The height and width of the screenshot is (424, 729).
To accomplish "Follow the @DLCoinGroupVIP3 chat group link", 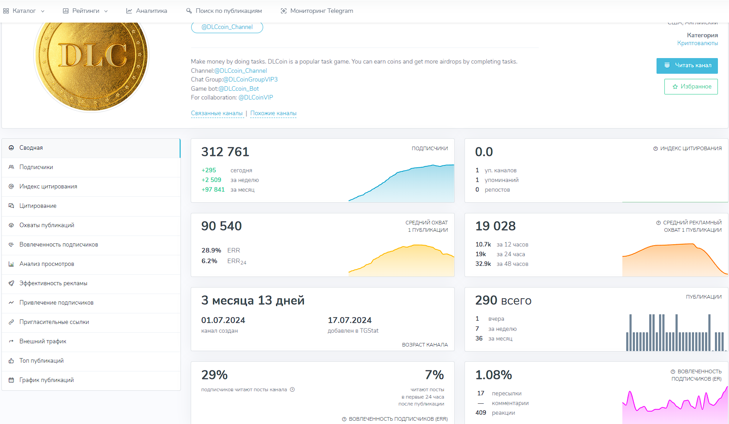I will coord(250,80).
